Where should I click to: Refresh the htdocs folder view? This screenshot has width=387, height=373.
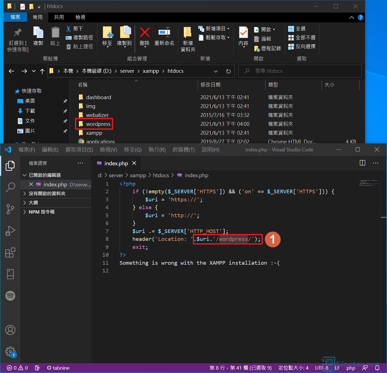click(229, 71)
